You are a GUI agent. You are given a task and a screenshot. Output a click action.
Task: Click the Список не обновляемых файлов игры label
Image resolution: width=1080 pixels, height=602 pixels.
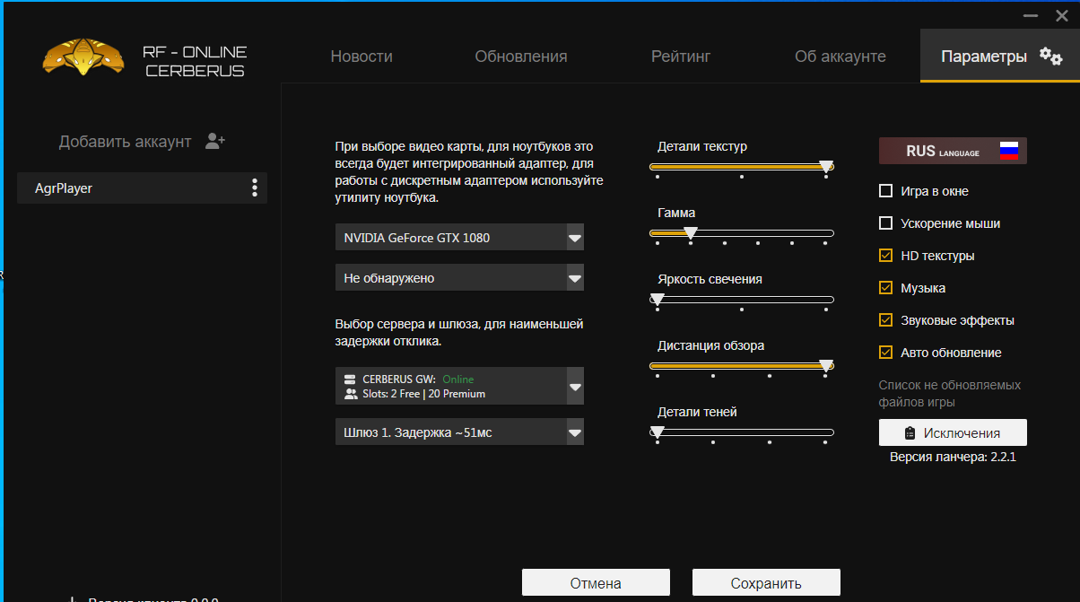click(x=950, y=393)
